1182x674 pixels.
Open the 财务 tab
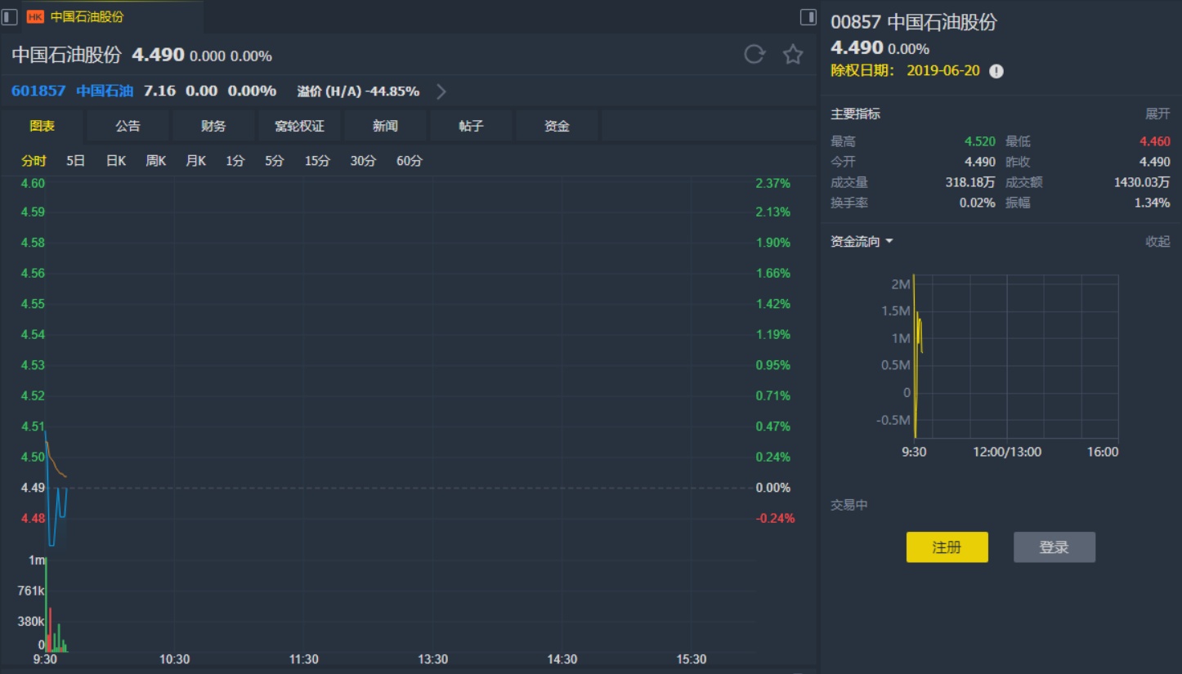[x=213, y=126]
